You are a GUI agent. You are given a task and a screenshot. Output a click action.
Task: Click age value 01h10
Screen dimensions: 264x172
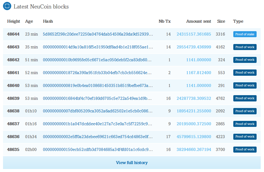[31, 111]
